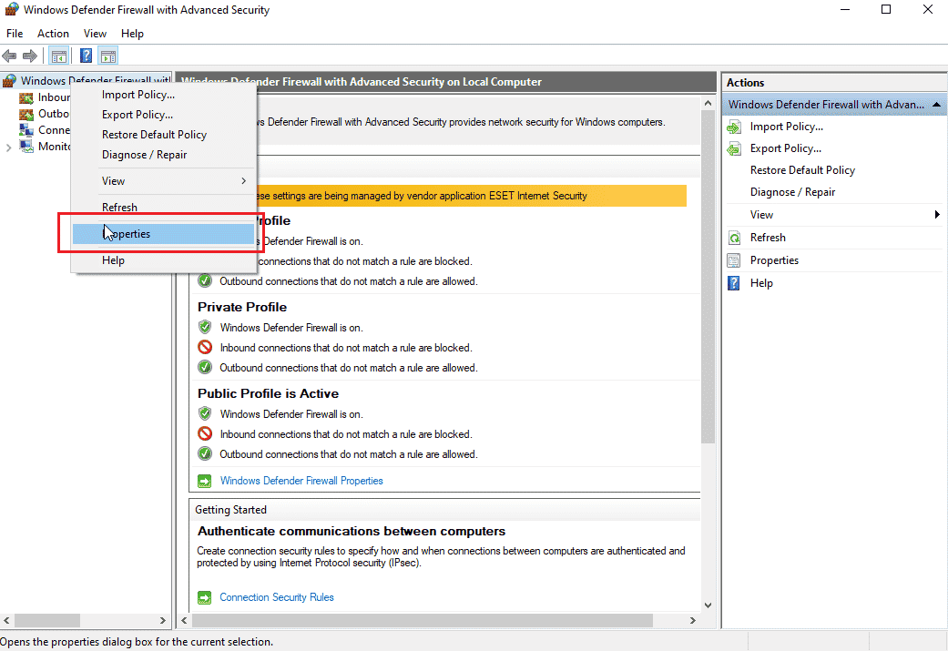Click the Back arrow toolbar icon

click(9, 56)
